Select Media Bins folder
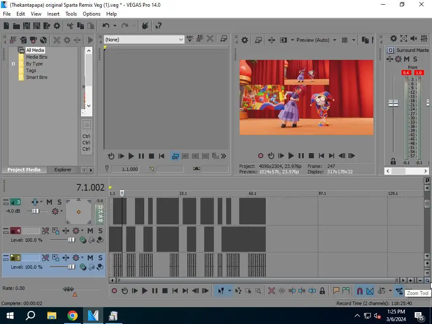 tap(37, 57)
